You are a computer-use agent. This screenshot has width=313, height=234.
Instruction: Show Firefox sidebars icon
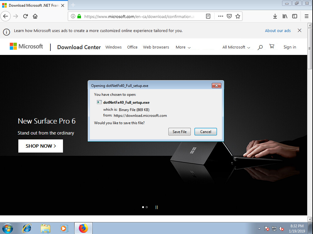point(295,16)
